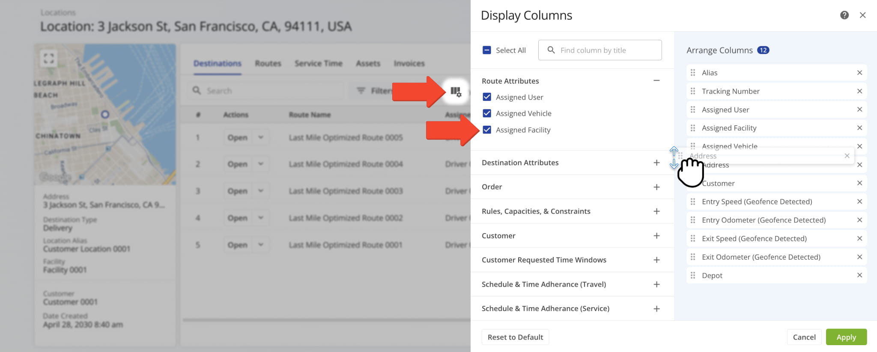Collapse the Route Attributes section
This screenshot has height=352, width=877.
(656, 81)
